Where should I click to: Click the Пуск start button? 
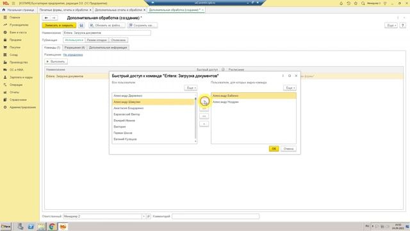tap(6, 227)
